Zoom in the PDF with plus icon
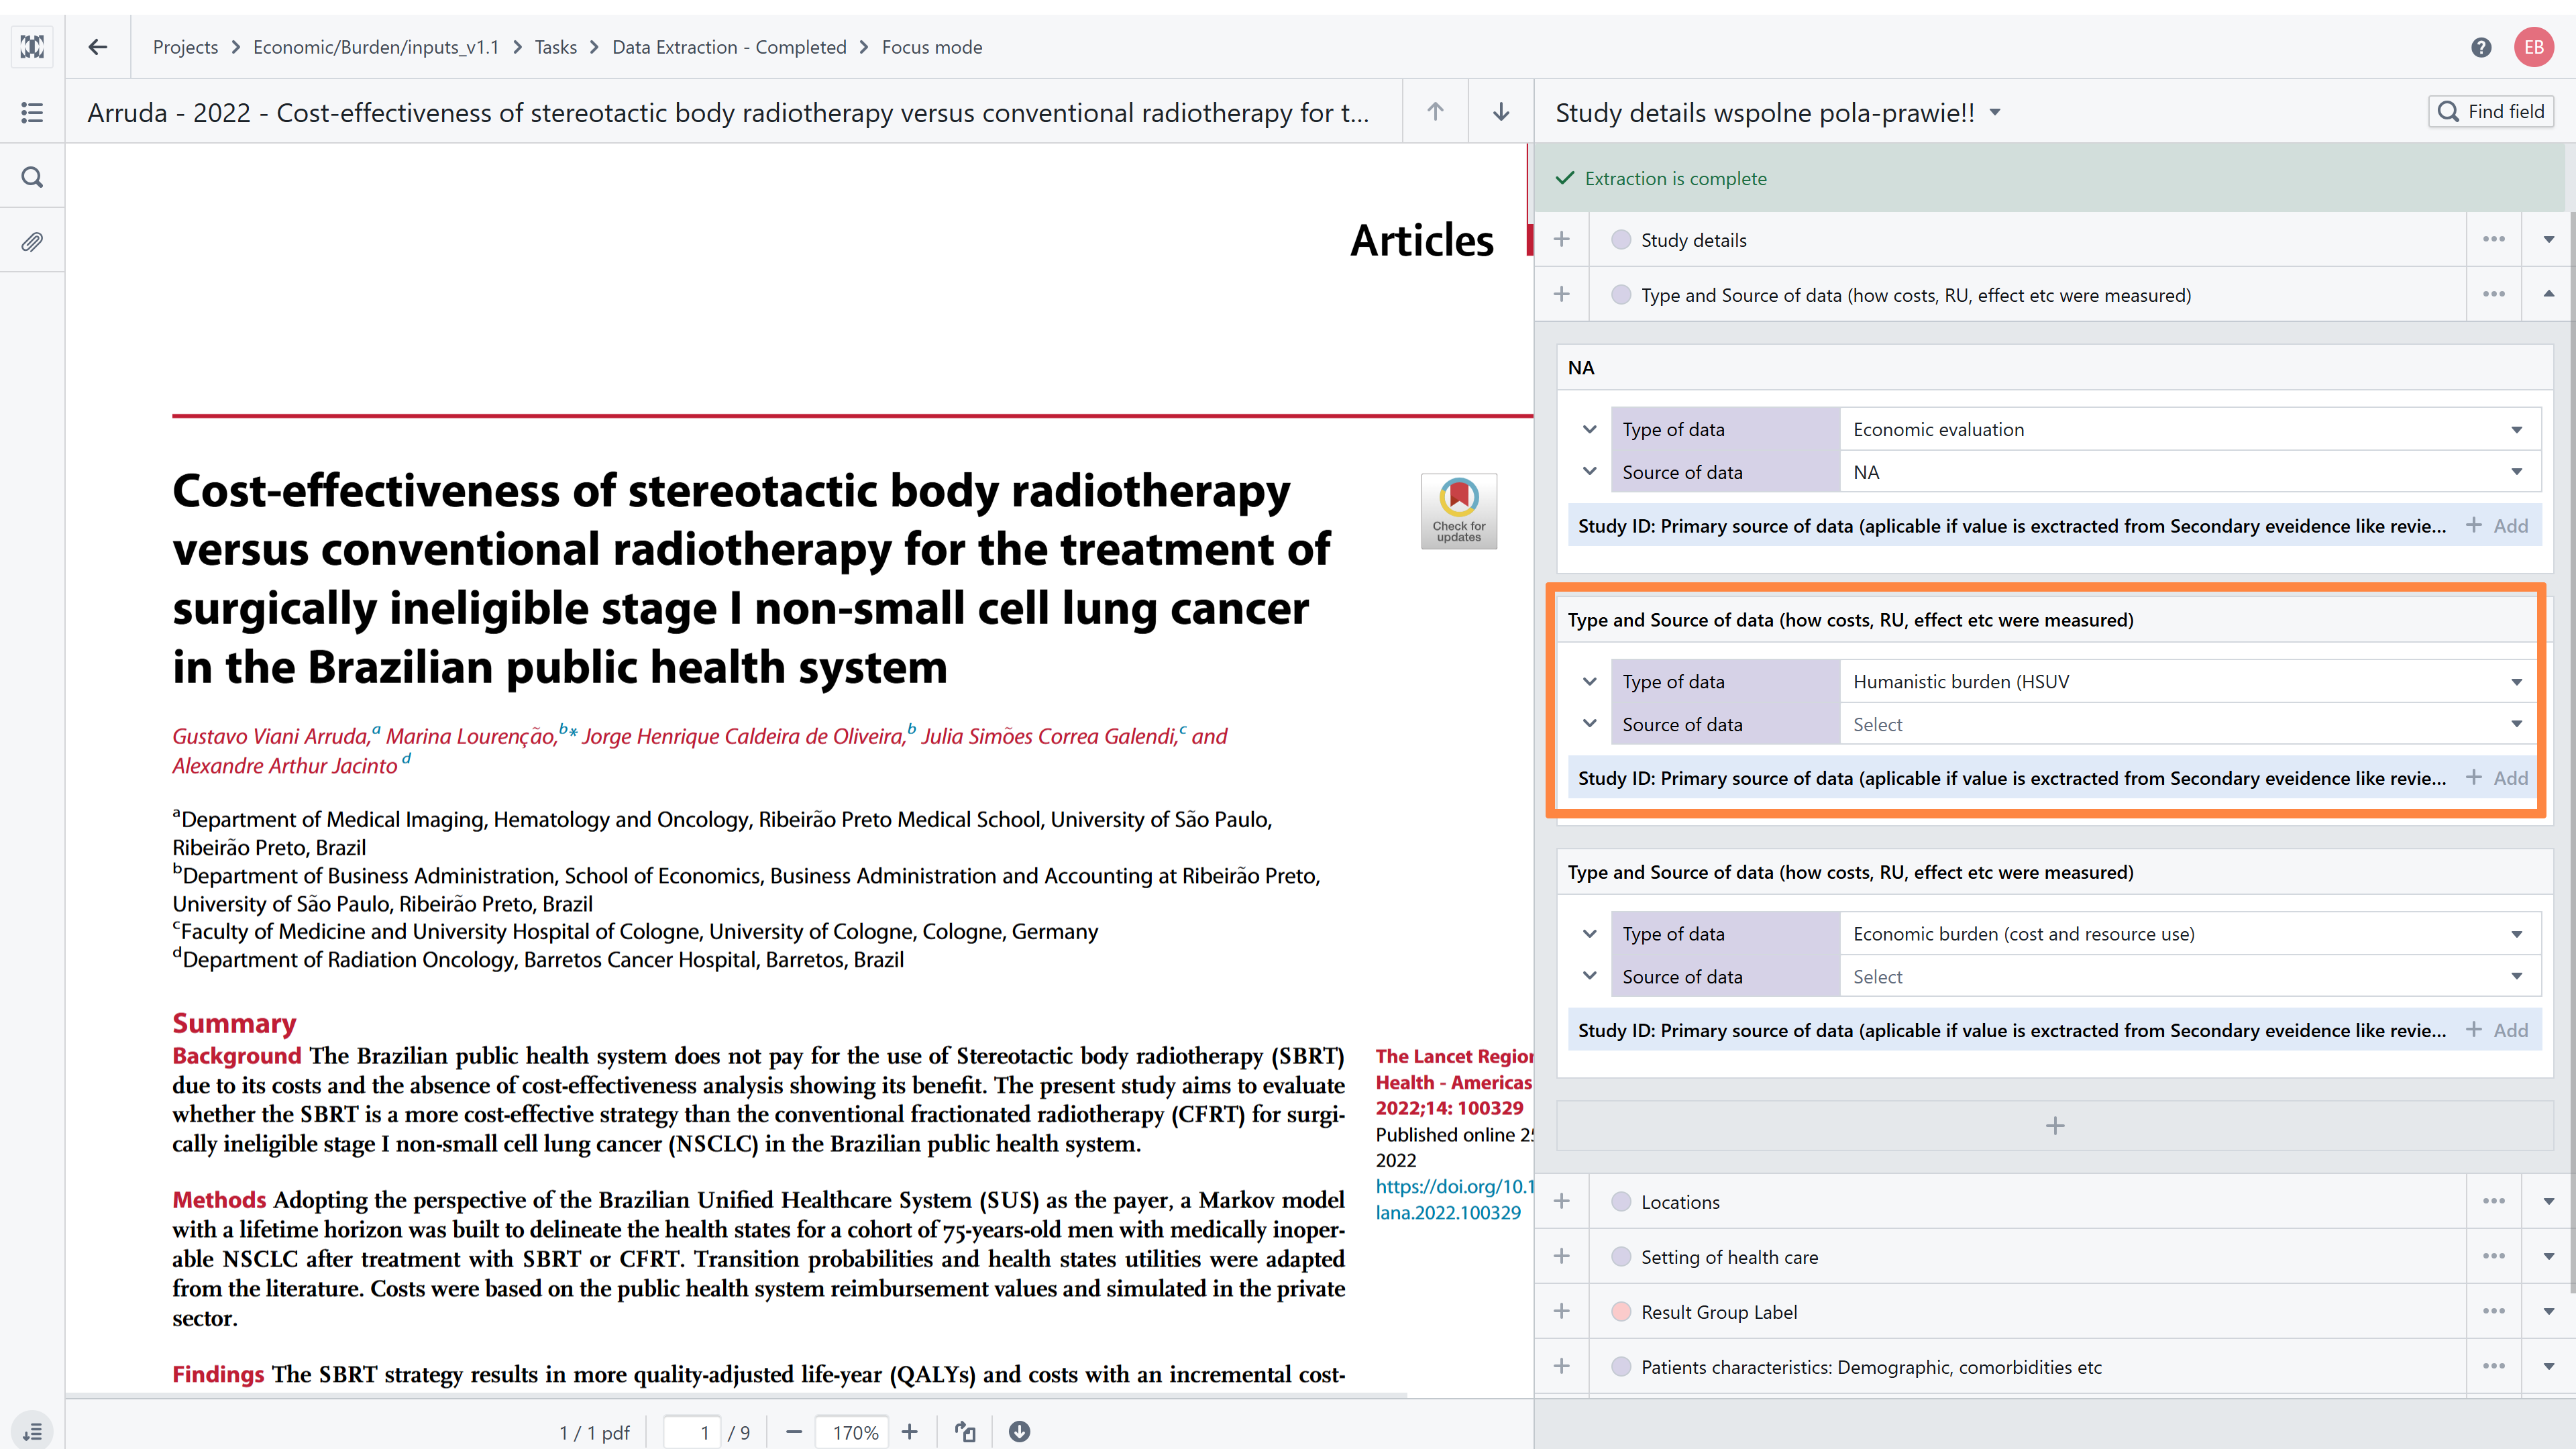2576x1449 pixels. pyautogui.click(x=909, y=1432)
